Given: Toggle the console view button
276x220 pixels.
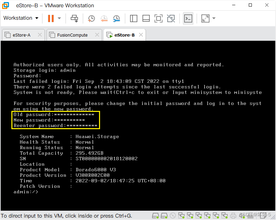Looking at the screenshot, I should (x=188, y=18).
